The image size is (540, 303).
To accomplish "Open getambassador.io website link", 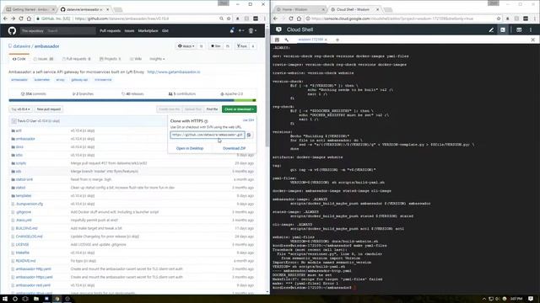I will tap(174, 72).
